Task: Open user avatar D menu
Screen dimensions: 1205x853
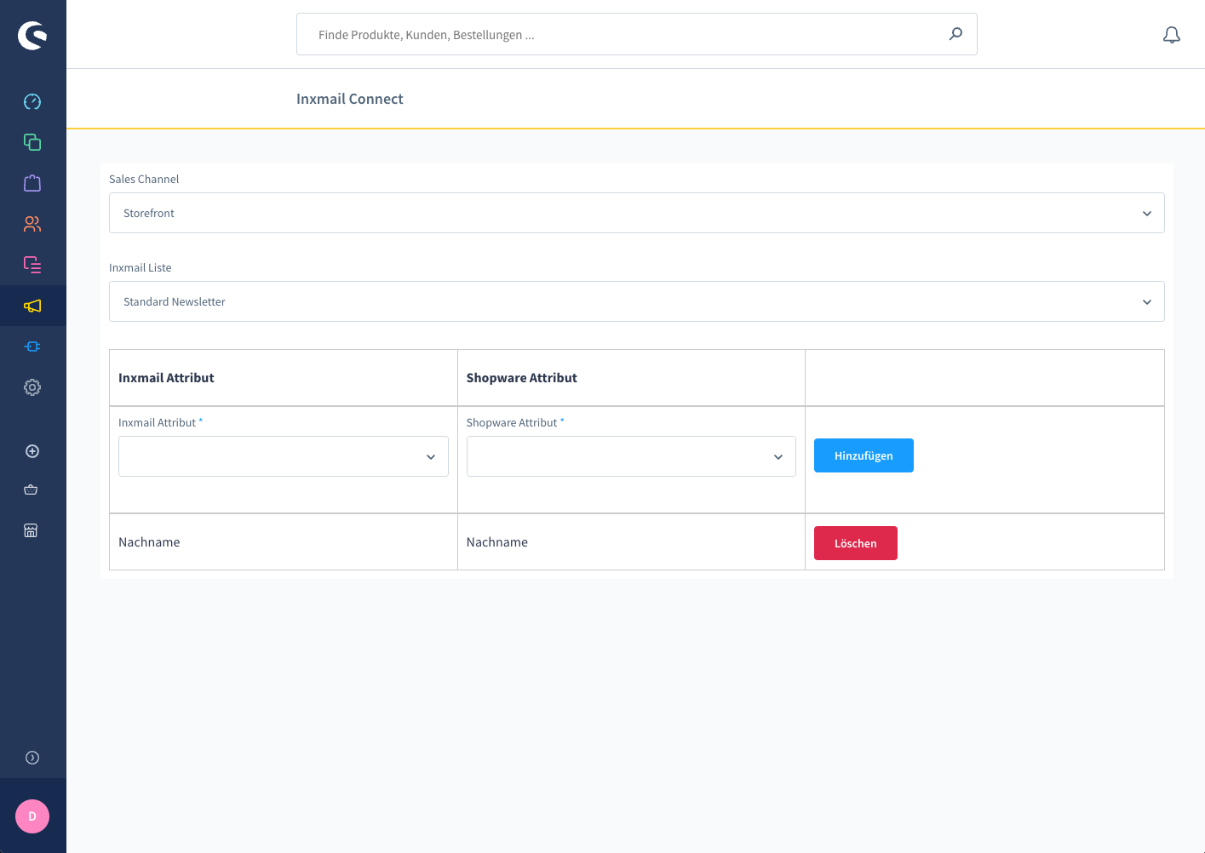Action: [x=32, y=816]
